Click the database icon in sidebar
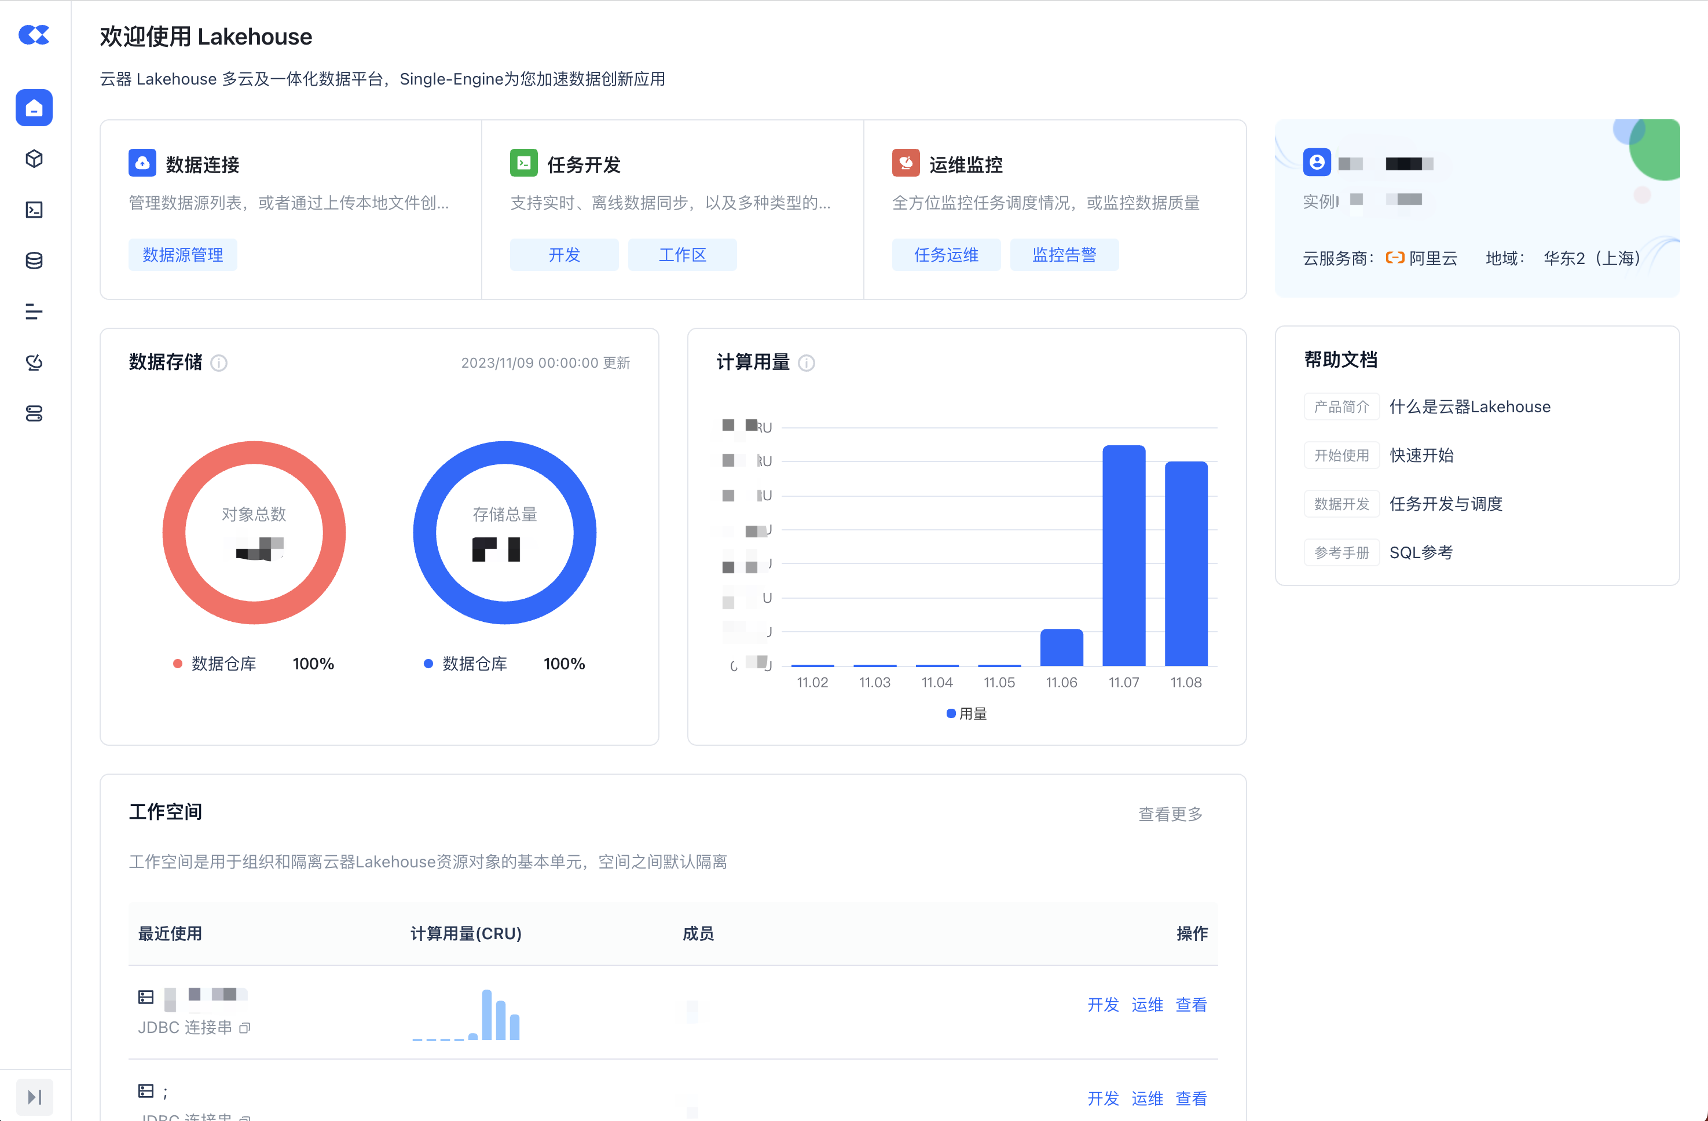 point(34,261)
